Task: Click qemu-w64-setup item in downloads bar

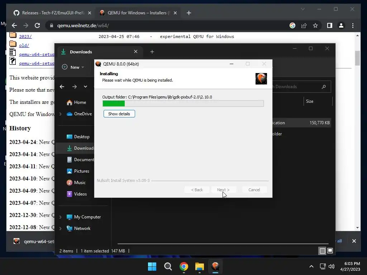Action: click(33, 241)
